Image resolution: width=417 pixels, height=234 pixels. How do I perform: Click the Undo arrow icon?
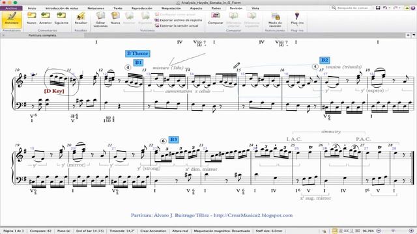tap(385, 8)
